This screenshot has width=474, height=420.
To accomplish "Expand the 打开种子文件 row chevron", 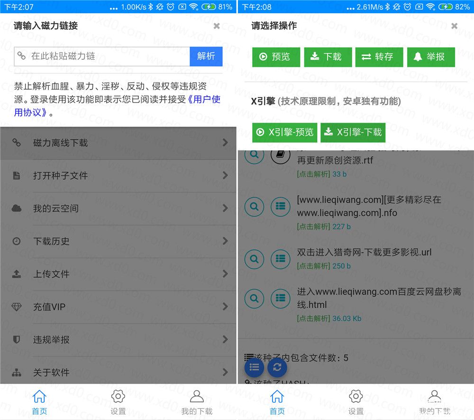I will coord(225,175).
